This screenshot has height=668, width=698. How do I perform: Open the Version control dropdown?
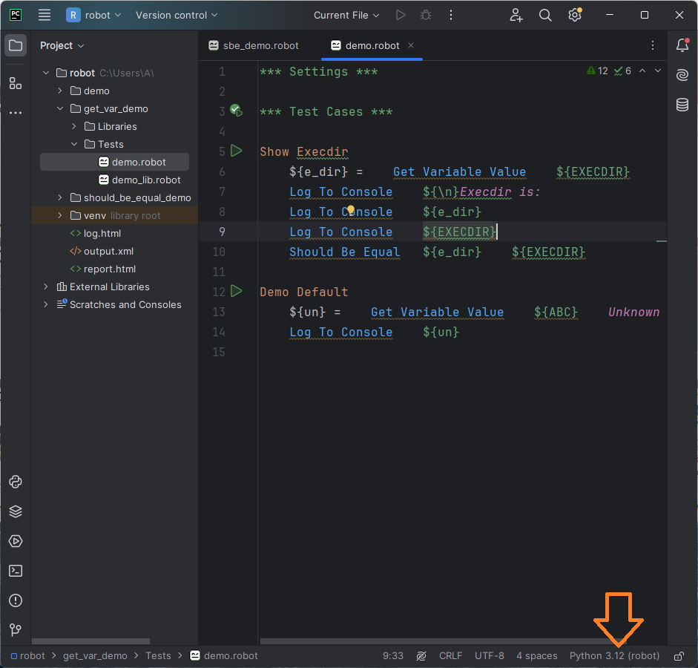pyautogui.click(x=177, y=15)
